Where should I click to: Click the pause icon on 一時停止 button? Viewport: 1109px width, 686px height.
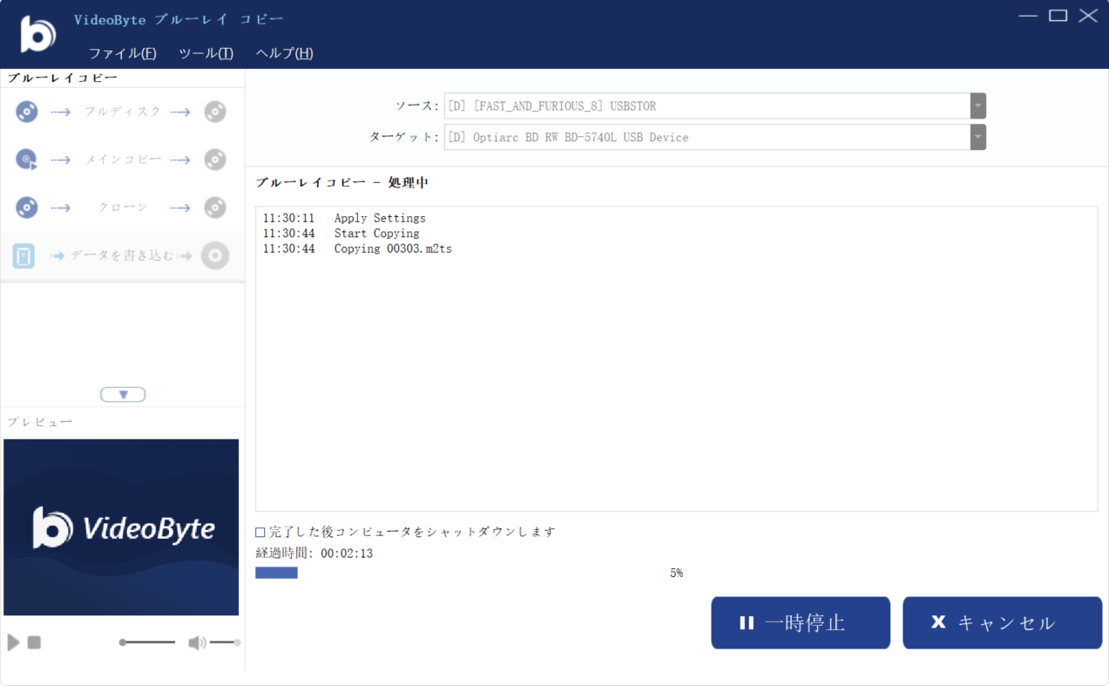(x=746, y=622)
